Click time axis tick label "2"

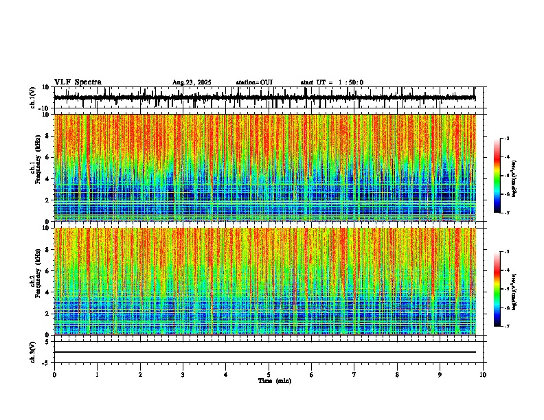[x=140, y=375]
